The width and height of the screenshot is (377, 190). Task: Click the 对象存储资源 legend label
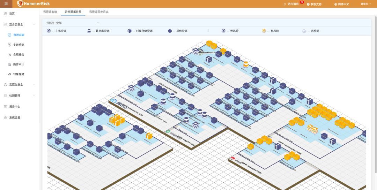[144, 31]
